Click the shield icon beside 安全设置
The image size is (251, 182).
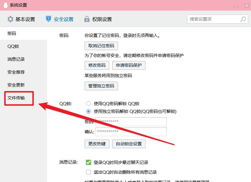48,19
